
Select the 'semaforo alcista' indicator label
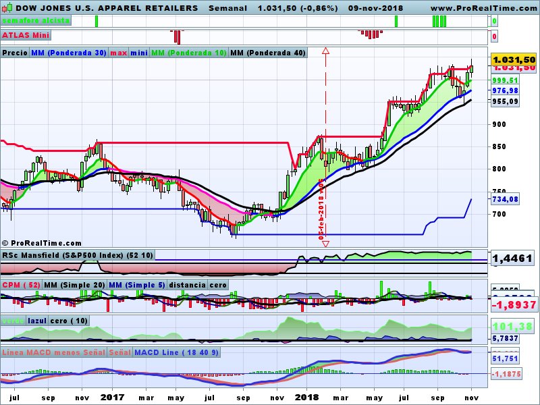coord(36,20)
